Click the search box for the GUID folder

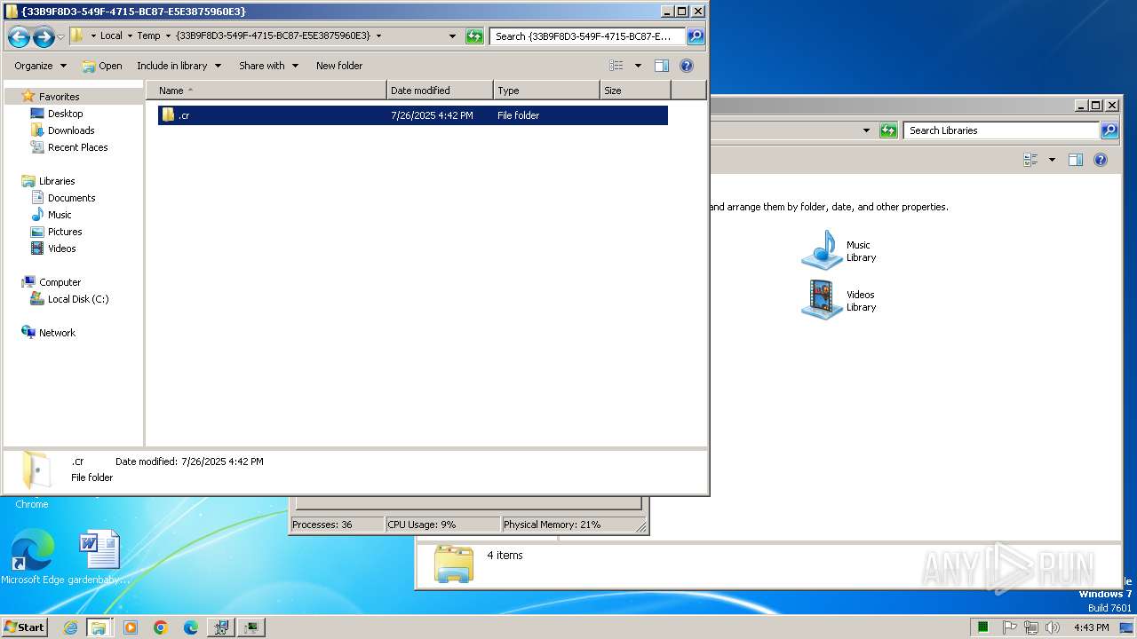587,36
